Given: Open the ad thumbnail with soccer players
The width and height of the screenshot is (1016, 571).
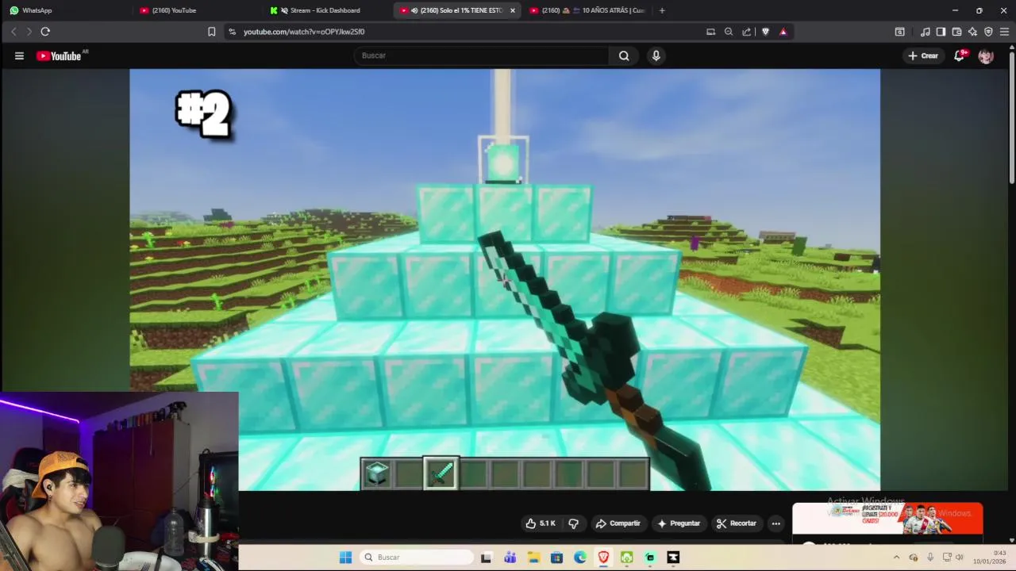Looking at the screenshot, I should (887, 519).
